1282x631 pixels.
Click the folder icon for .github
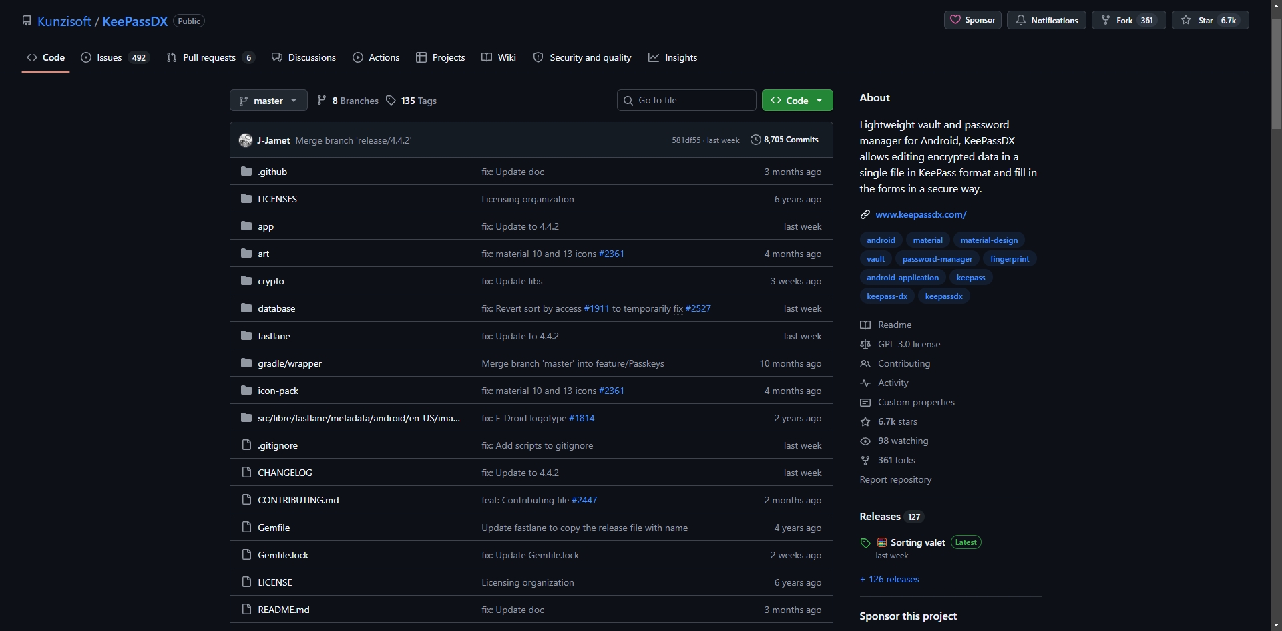point(246,172)
